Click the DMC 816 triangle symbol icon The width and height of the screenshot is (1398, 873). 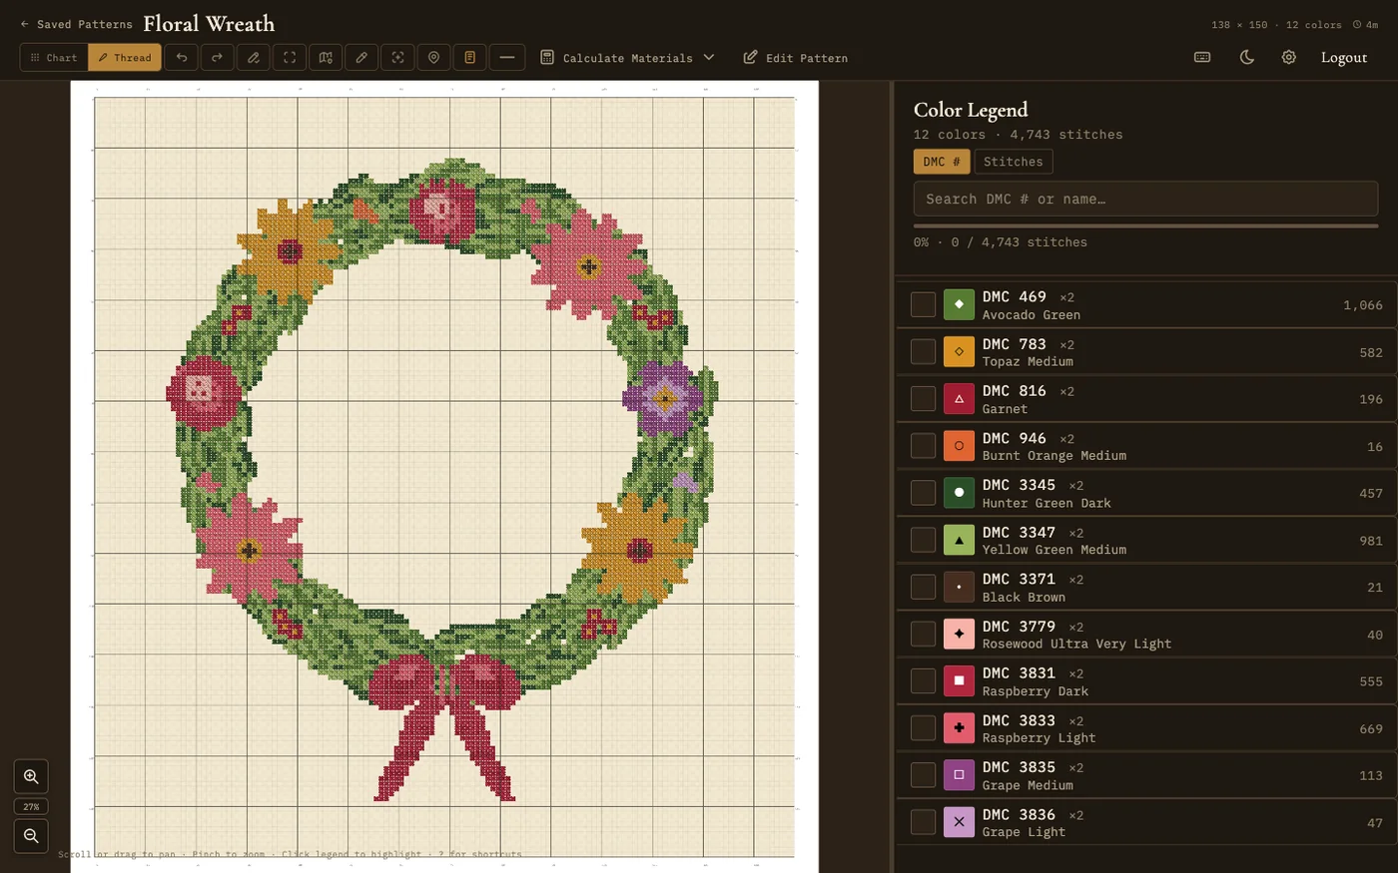(959, 398)
